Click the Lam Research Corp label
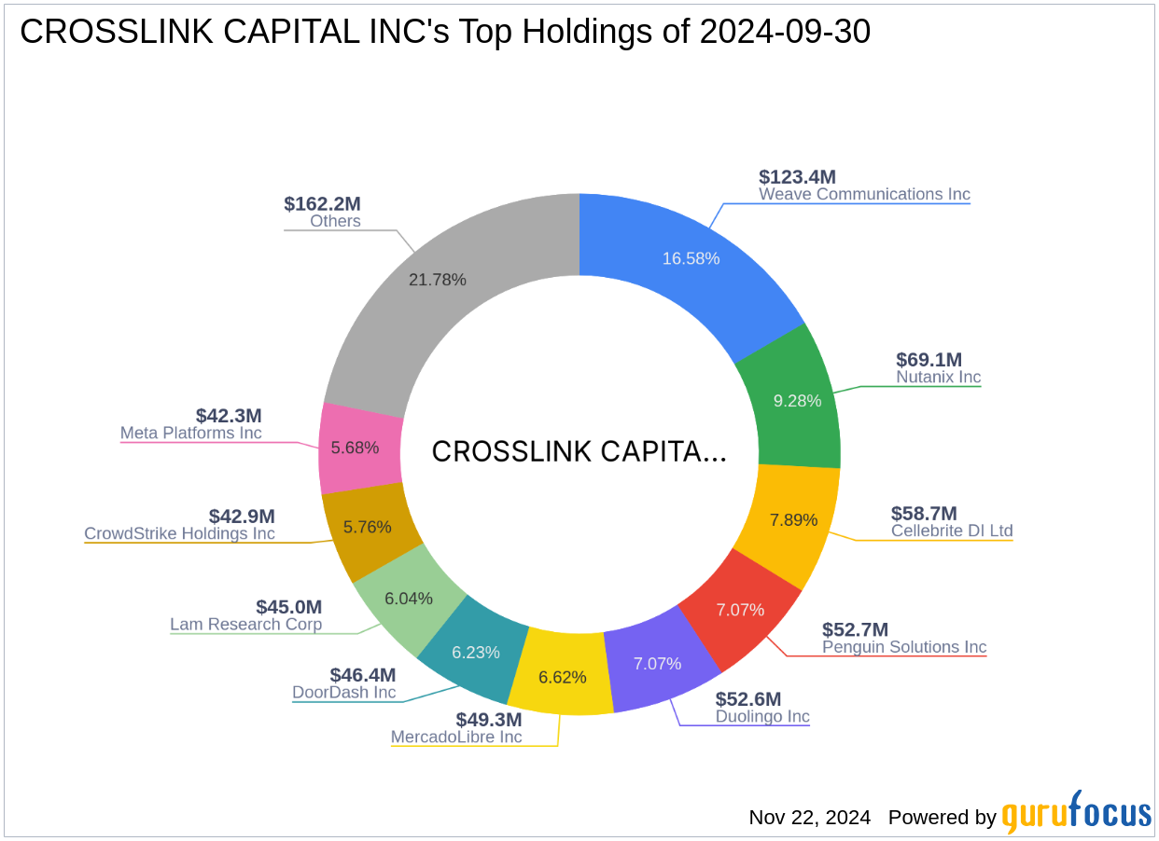 tap(246, 625)
